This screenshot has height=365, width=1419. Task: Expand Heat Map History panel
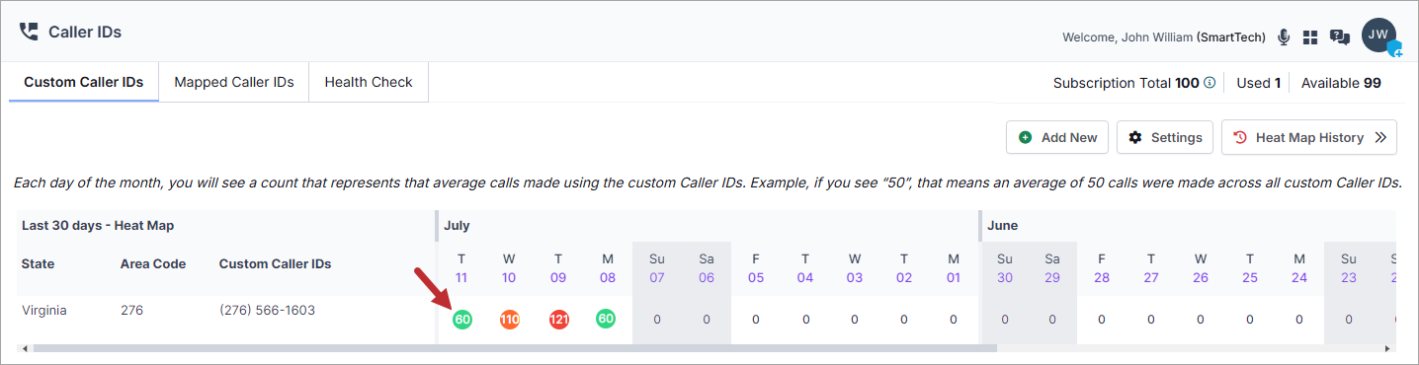click(1309, 137)
